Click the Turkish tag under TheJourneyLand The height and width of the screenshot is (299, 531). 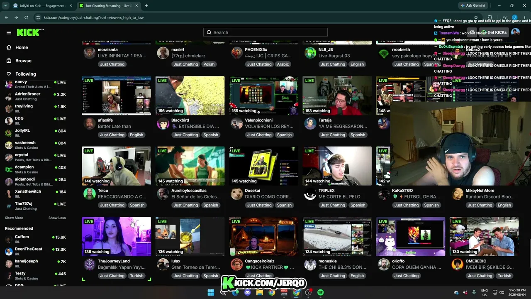136,276
